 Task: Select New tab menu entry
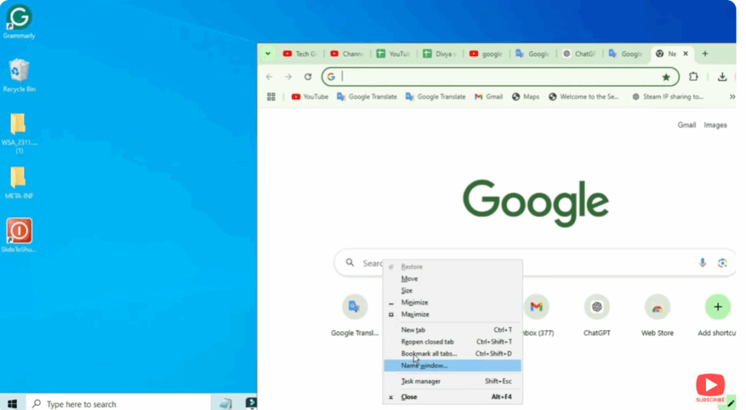(x=452, y=330)
